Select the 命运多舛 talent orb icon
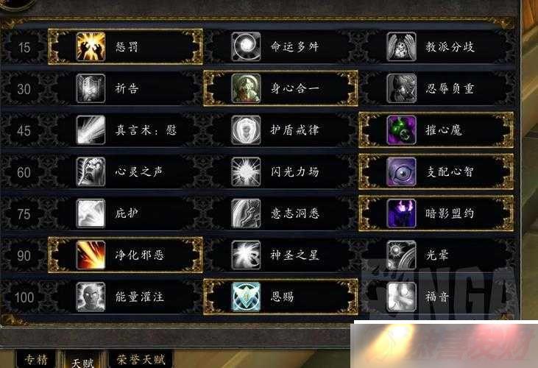Image resolution: width=538 pixels, height=368 pixels. click(x=246, y=46)
